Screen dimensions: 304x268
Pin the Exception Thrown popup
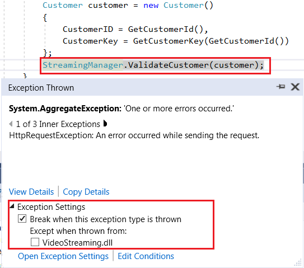(280, 86)
